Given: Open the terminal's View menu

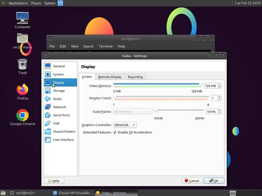Looking at the screenshot, I should pyautogui.click(x=75, y=46).
